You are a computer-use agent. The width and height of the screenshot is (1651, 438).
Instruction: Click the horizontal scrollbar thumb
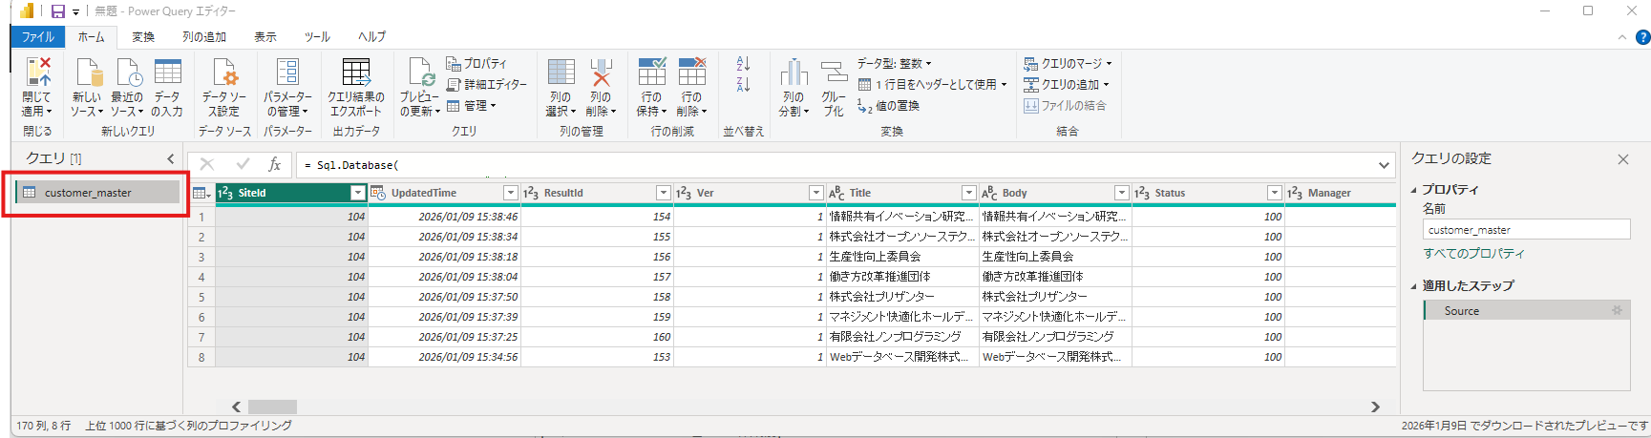click(272, 407)
